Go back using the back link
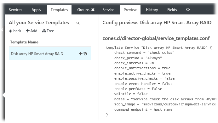218x123 pixels. (x=15, y=31)
